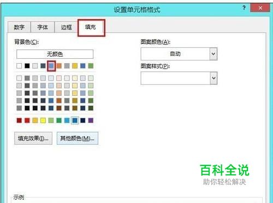Choose the orange swatch in top theme row

point(59,66)
